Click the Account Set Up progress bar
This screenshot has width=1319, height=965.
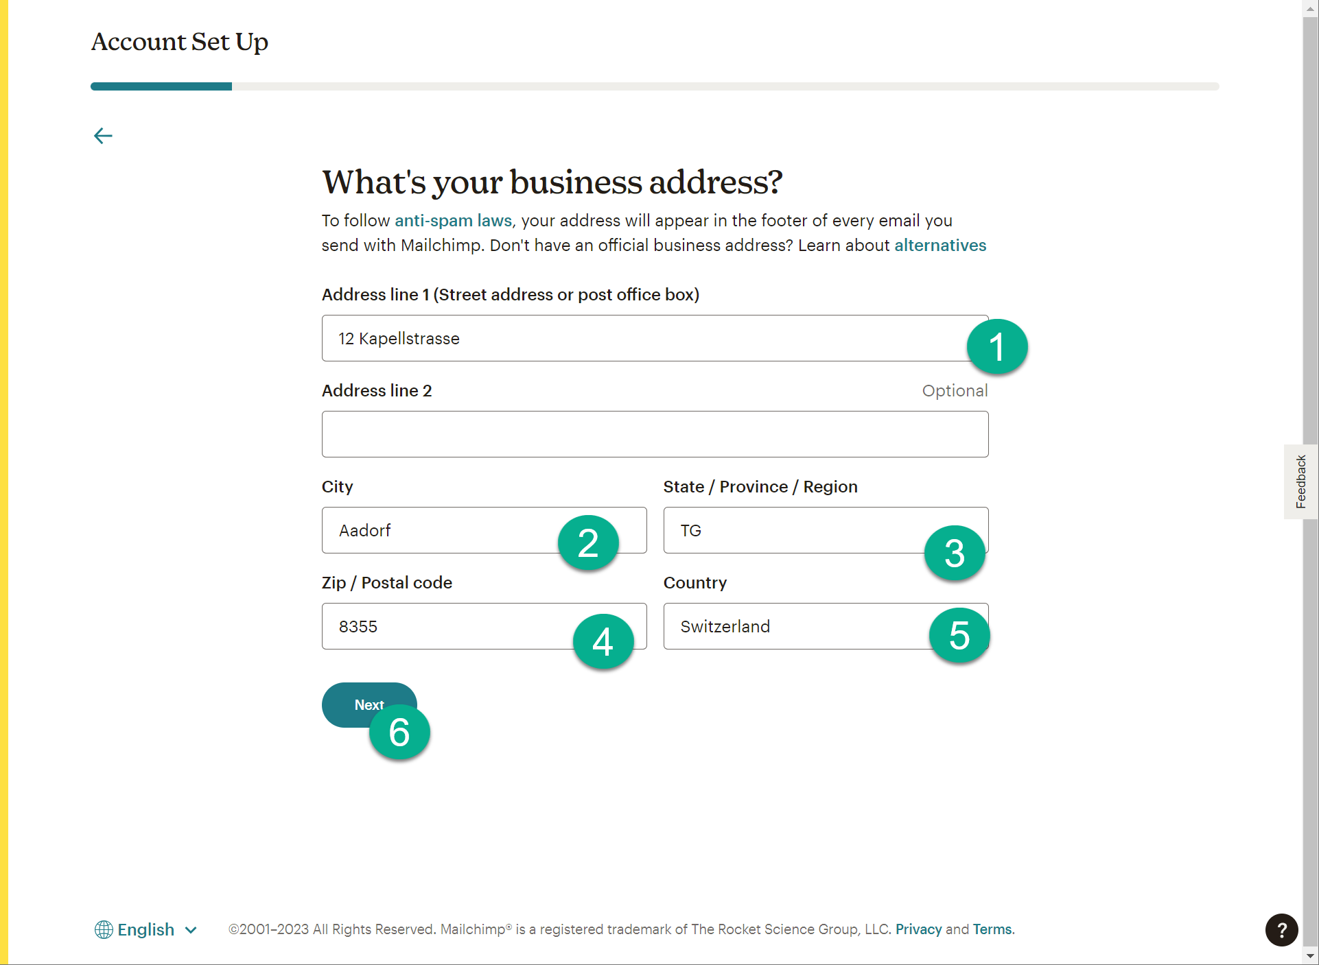pos(655,86)
